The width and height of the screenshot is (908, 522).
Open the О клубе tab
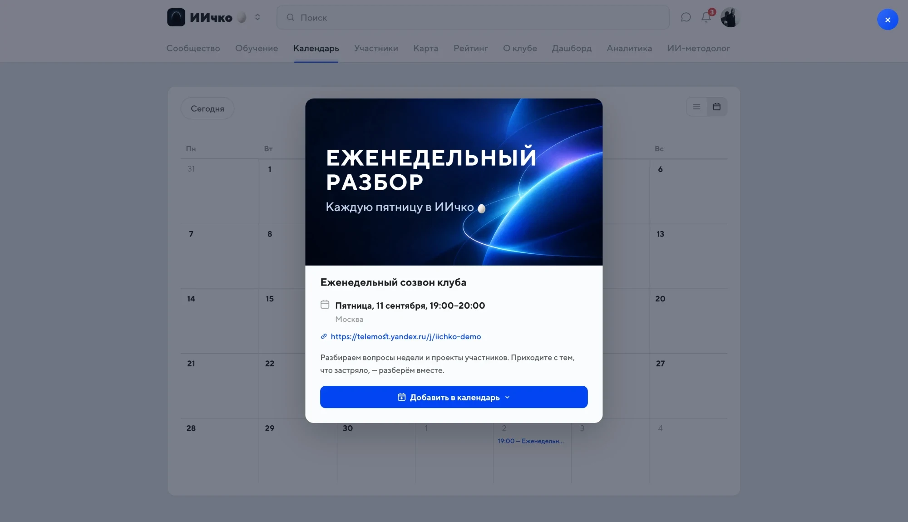pos(520,48)
